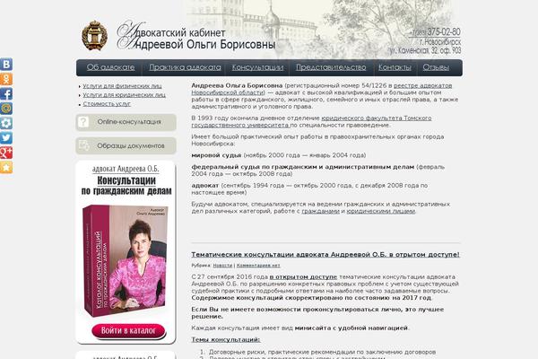Share page via Mail.ru icon
This screenshot has width=538, height=359.
coord(6,109)
